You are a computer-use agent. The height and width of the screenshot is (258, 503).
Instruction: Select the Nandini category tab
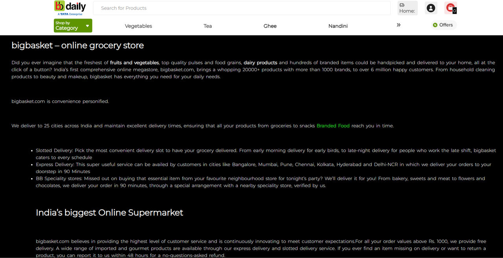338,26
